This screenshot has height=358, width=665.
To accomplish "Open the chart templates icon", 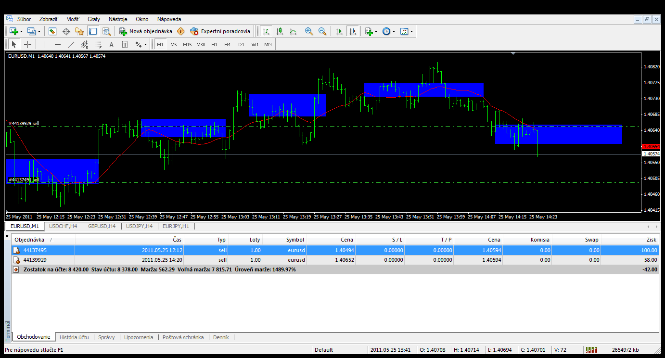I will [x=404, y=31].
